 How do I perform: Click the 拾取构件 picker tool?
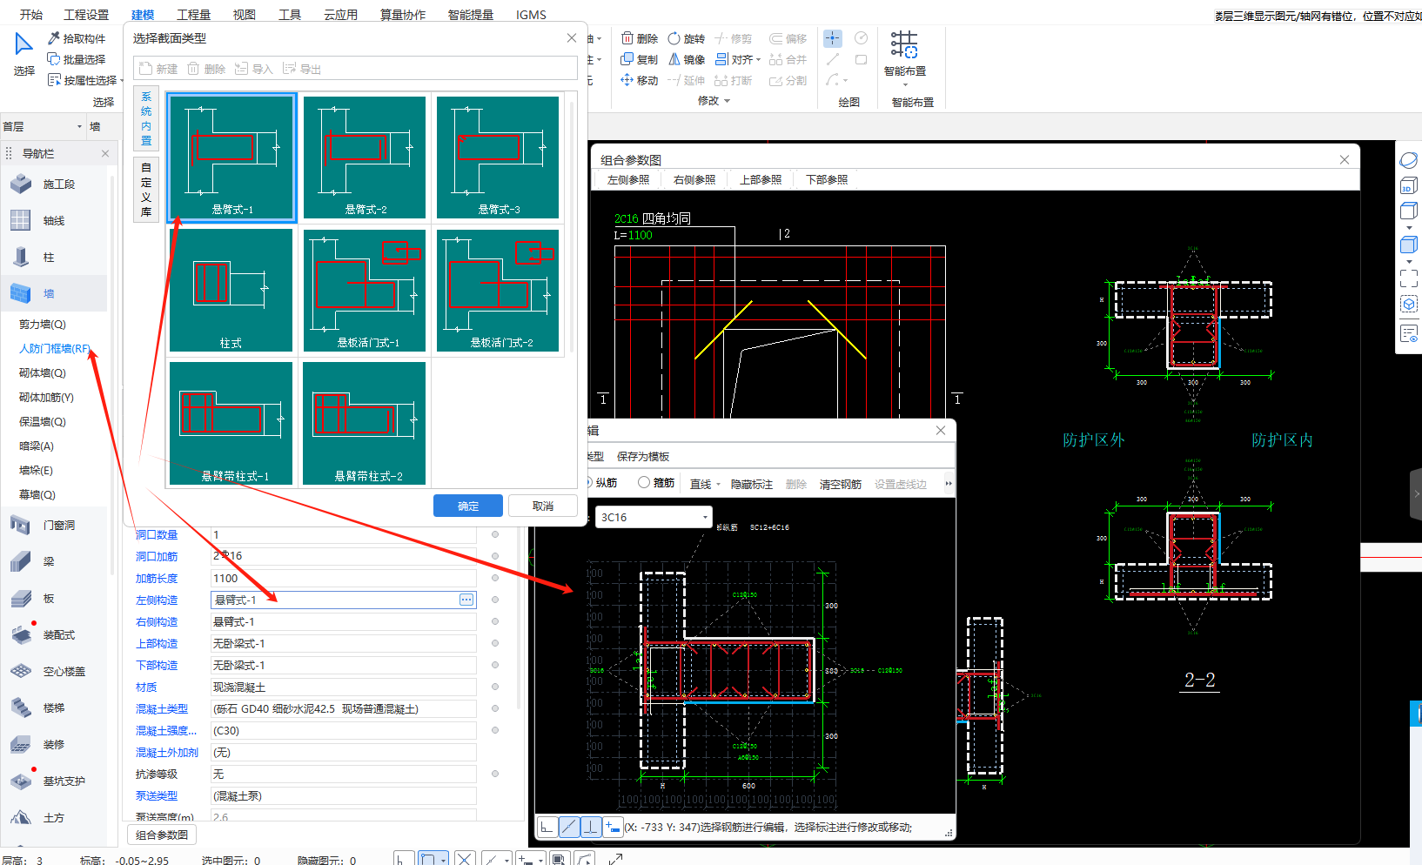click(x=77, y=38)
